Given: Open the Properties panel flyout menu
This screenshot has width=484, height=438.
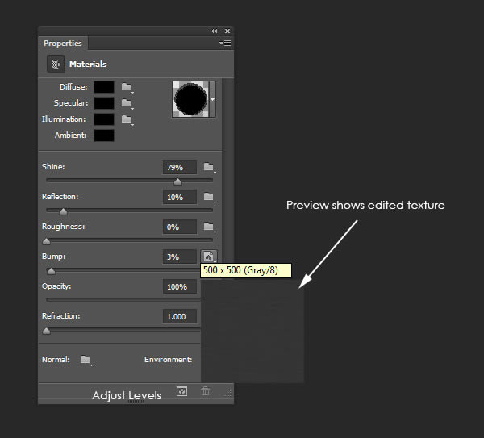Looking at the screenshot, I should 225,44.
